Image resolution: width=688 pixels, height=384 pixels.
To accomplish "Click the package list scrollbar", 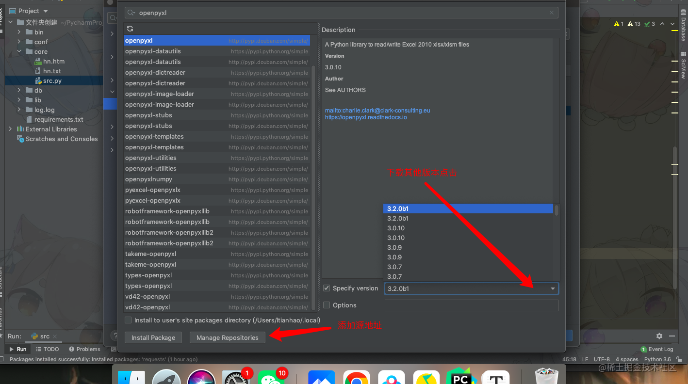I will pos(313,187).
